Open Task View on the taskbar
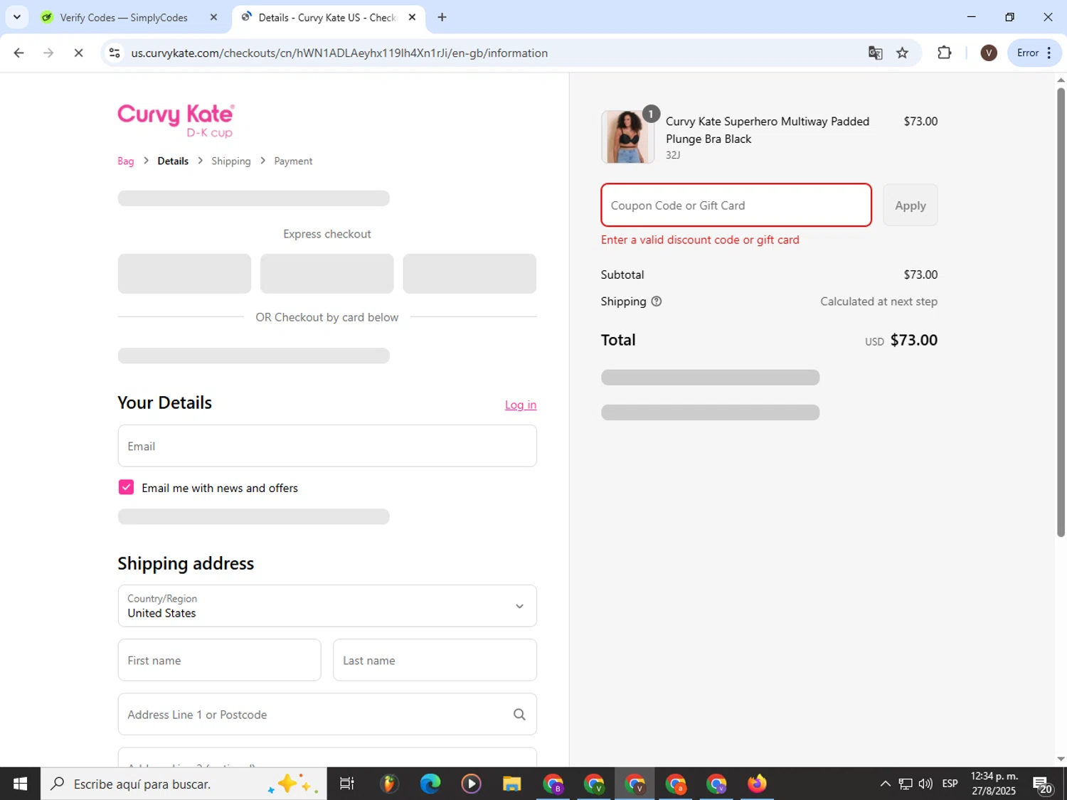Viewport: 1067px width, 800px height. 347,784
